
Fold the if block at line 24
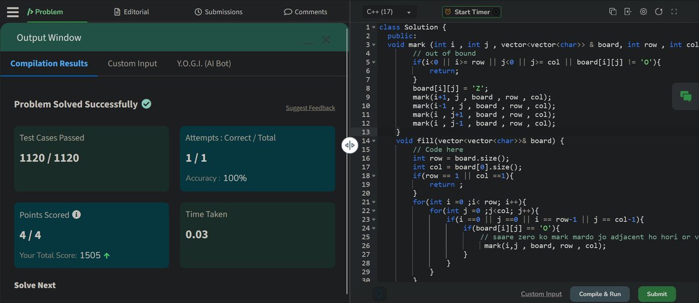pyautogui.click(x=374, y=228)
